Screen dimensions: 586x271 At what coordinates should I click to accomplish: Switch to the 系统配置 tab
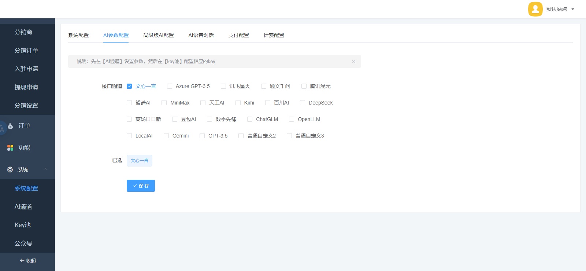tap(78, 35)
